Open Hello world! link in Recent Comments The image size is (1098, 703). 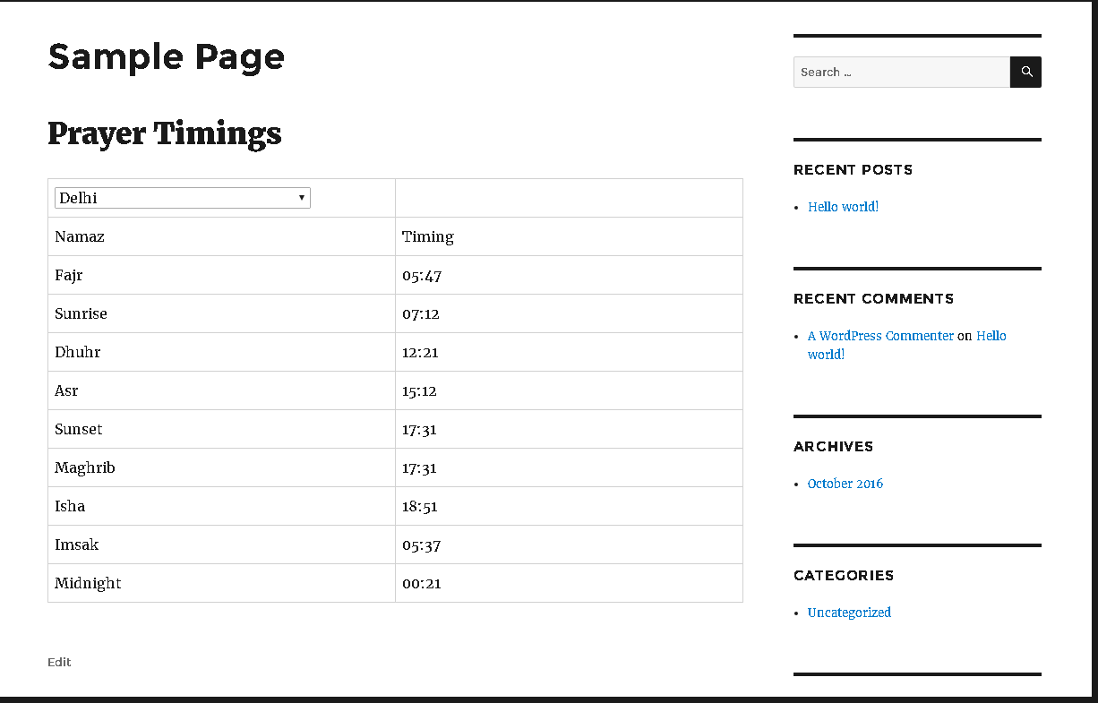click(991, 336)
